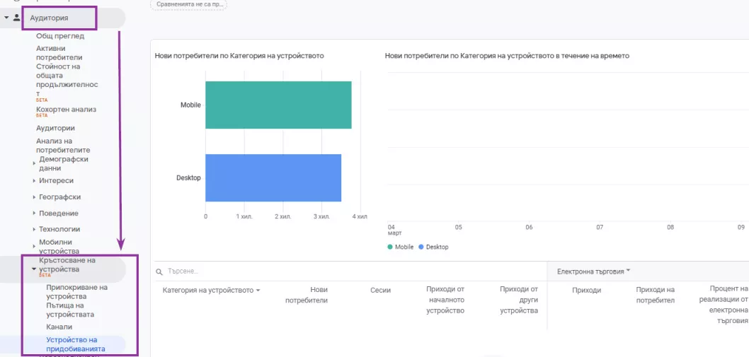This screenshot has width=749, height=357.
Task: Select Канали under cross-device
Action: click(x=59, y=327)
